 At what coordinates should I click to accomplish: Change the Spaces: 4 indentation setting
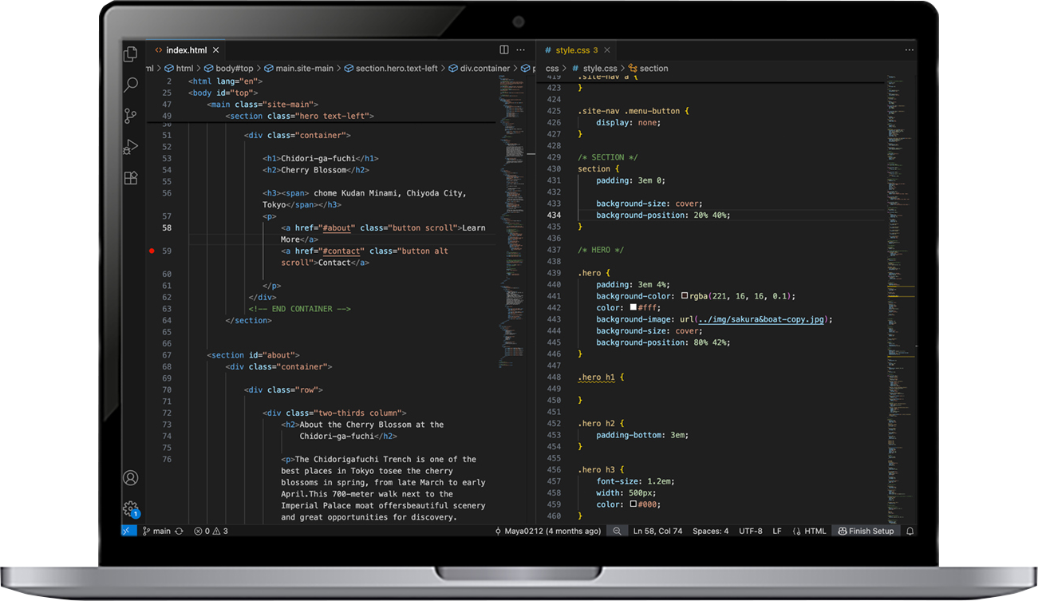coord(710,532)
